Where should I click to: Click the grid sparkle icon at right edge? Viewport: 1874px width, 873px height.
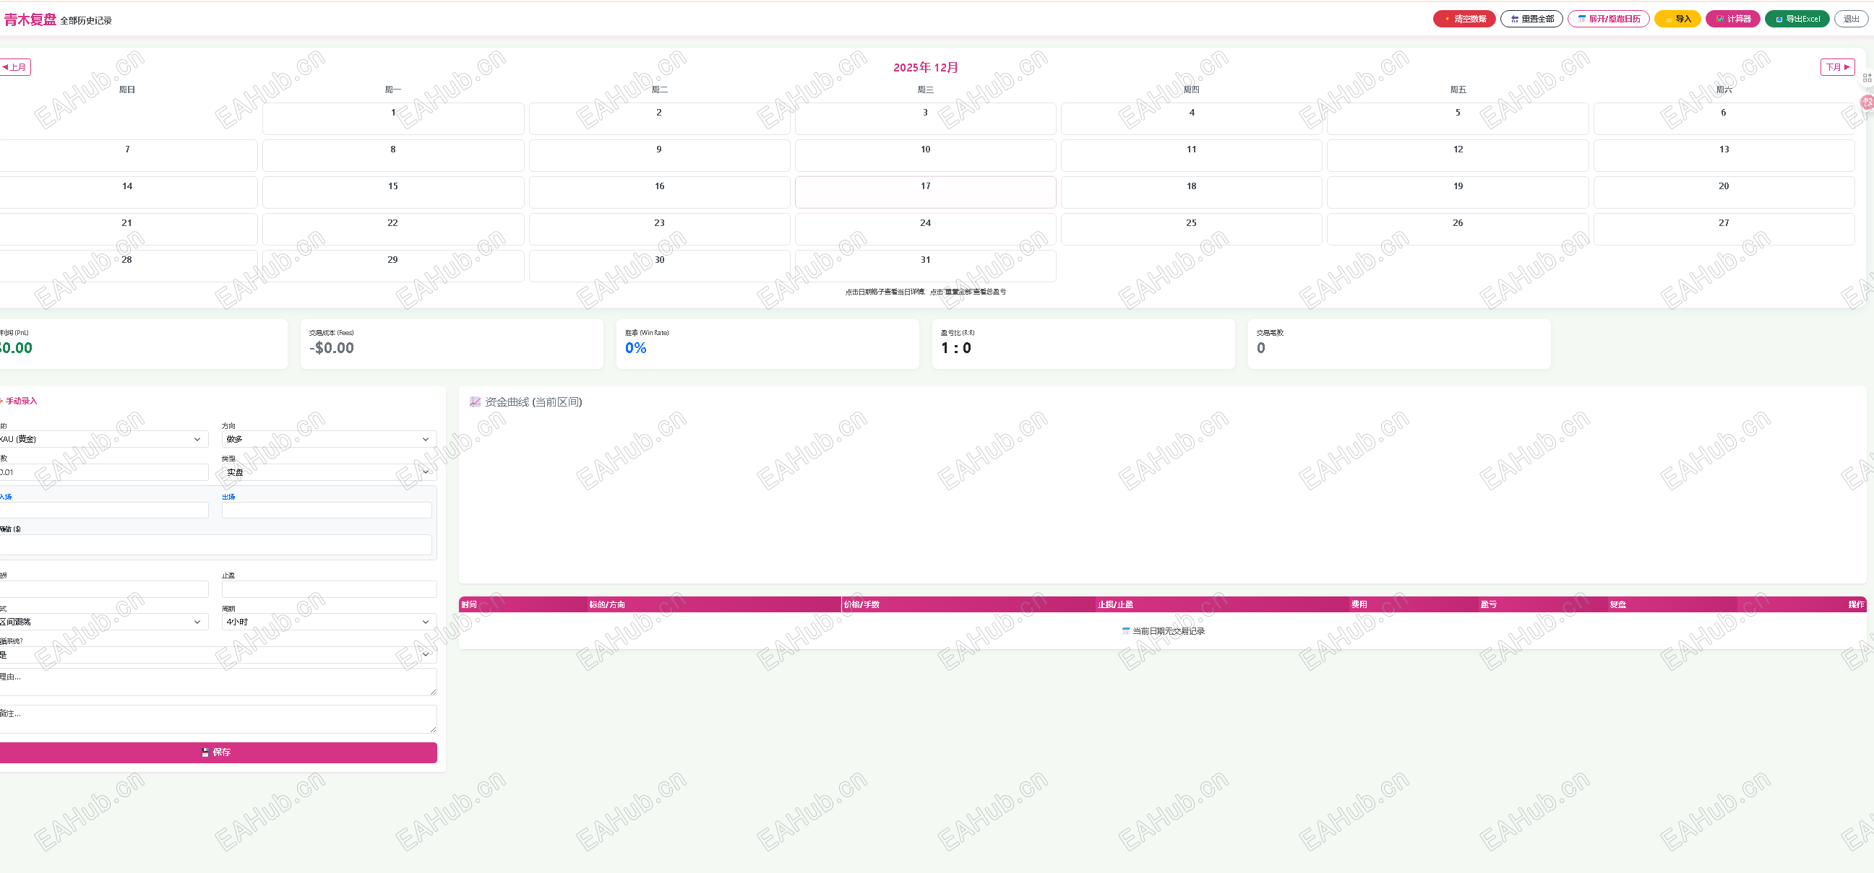tap(1867, 78)
